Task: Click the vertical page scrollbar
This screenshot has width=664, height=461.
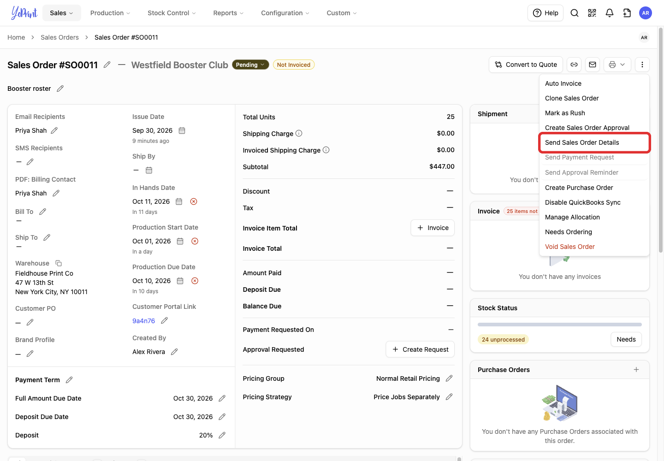Action: 661,141
